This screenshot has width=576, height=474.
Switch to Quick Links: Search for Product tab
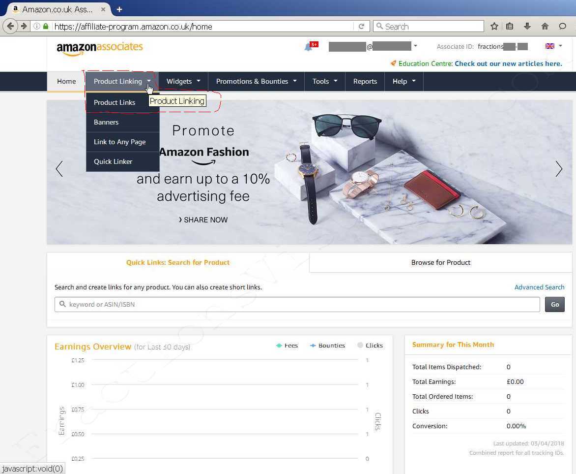pyautogui.click(x=178, y=262)
